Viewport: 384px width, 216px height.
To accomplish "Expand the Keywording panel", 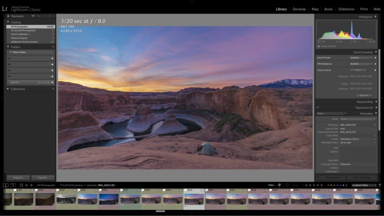I will (376, 101).
